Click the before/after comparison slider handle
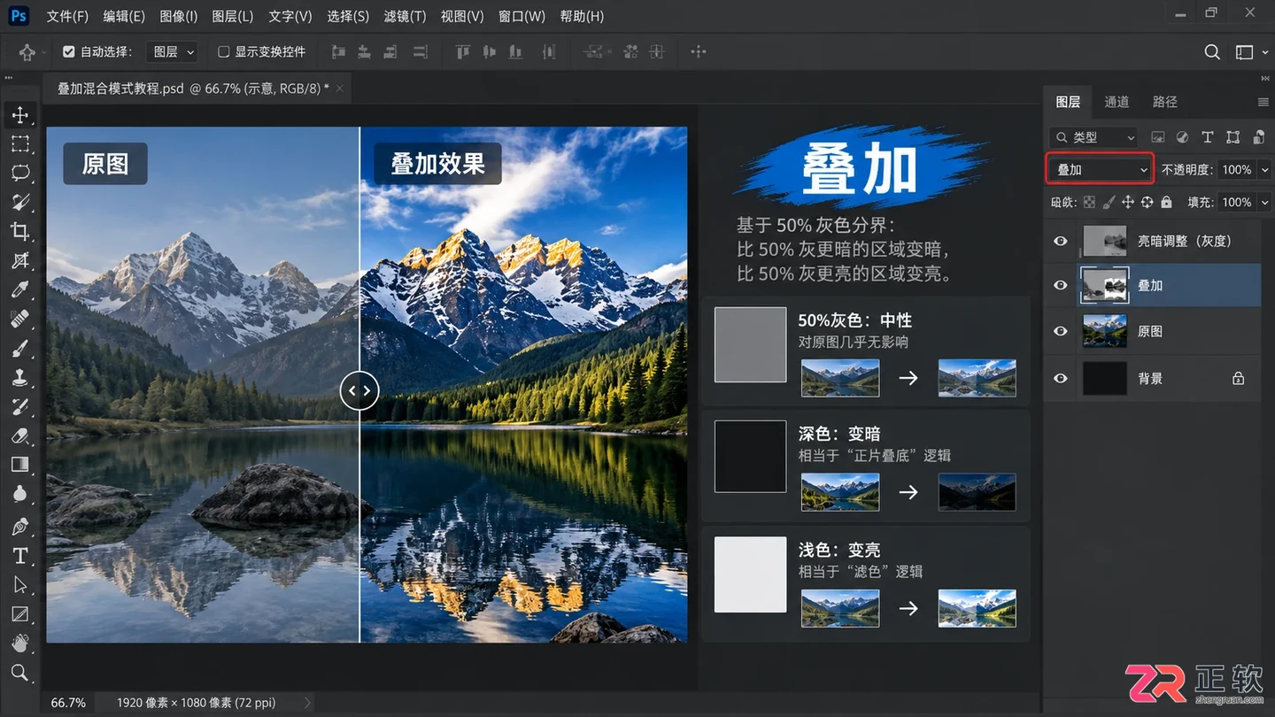This screenshot has height=717, width=1275. coord(359,390)
